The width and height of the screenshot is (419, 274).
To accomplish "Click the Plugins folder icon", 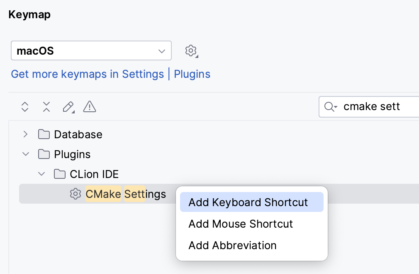I will [44, 154].
